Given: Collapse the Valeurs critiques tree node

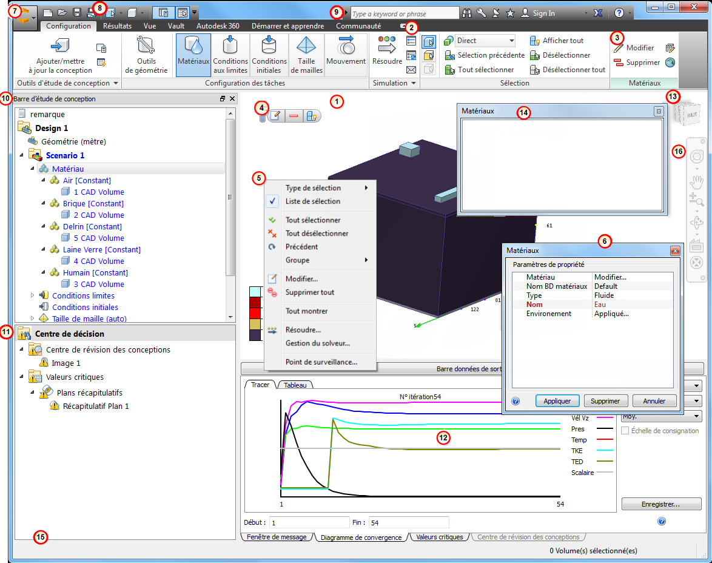Looking at the screenshot, I should pyautogui.click(x=21, y=377).
